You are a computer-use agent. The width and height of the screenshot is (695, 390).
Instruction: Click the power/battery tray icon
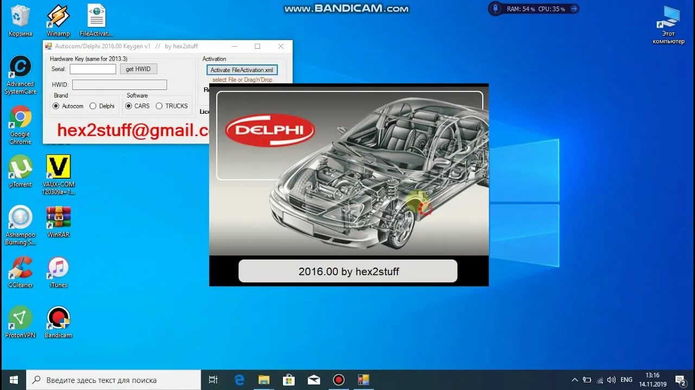(587, 380)
